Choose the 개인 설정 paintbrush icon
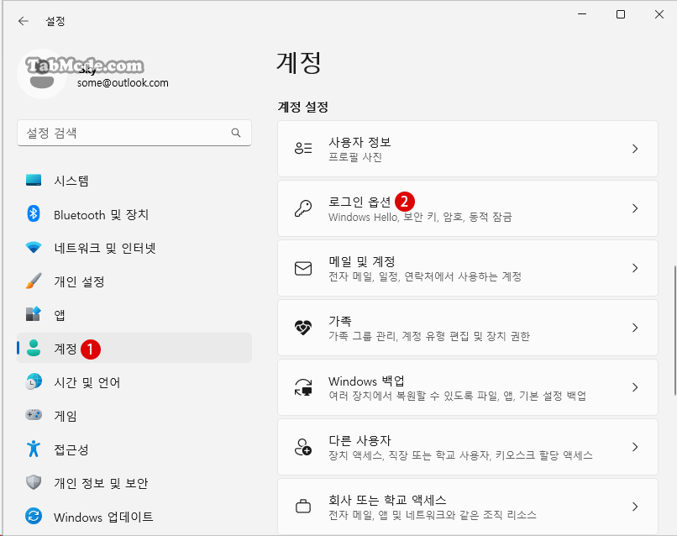 tap(34, 281)
